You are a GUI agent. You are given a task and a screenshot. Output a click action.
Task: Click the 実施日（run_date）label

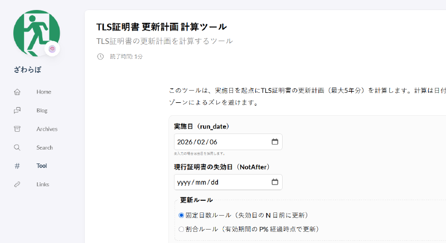202,126
